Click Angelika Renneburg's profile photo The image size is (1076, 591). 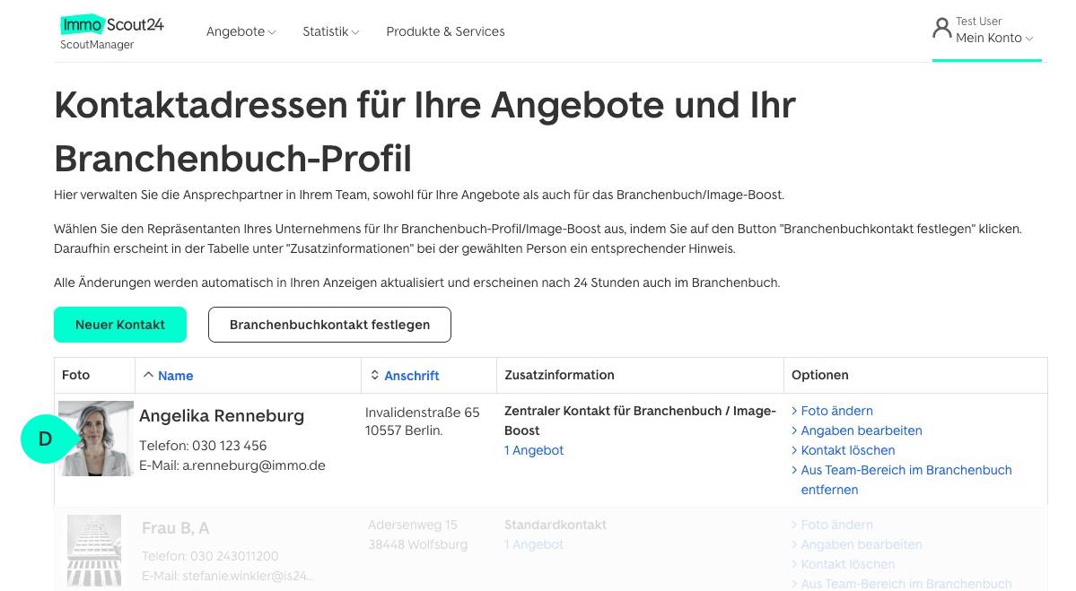(94, 439)
